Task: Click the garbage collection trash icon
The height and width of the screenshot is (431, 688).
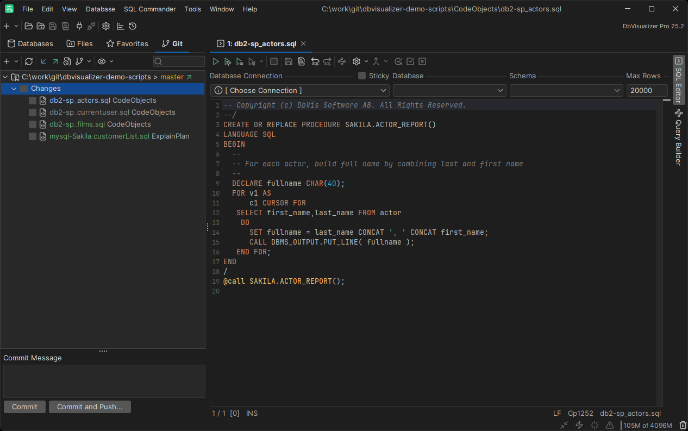Action: coord(683,425)
